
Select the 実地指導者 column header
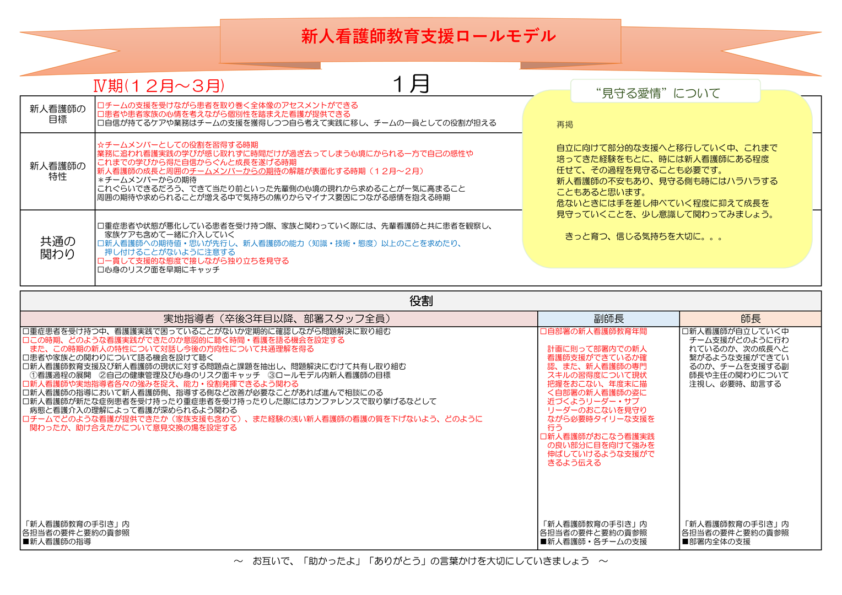point(278,318)
